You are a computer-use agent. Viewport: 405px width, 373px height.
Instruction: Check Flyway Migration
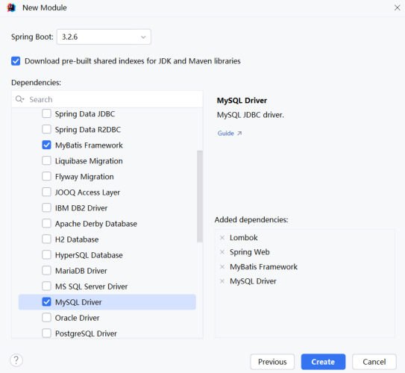46,176
